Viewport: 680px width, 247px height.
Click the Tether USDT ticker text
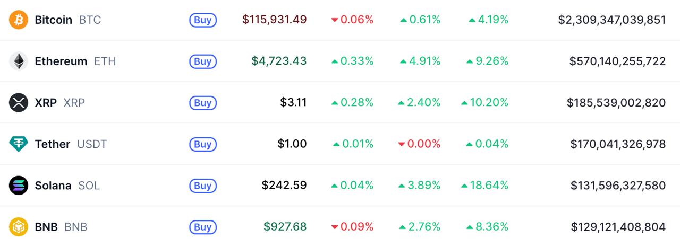(92, 144)
